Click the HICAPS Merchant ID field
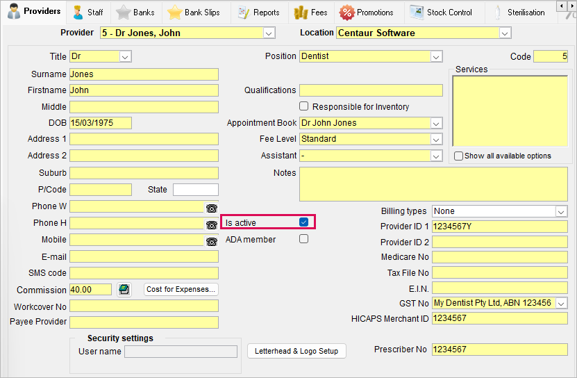577x378 pixels. (x=499, y=318)
